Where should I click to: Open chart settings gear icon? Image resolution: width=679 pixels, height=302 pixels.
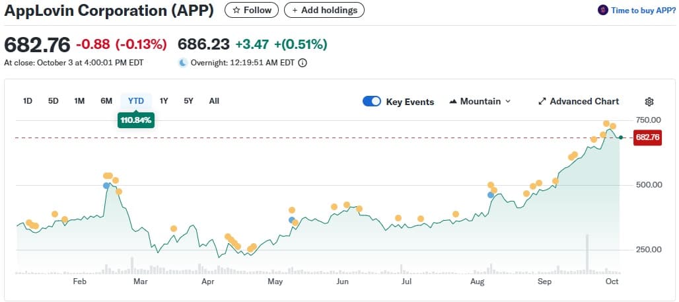649,102
